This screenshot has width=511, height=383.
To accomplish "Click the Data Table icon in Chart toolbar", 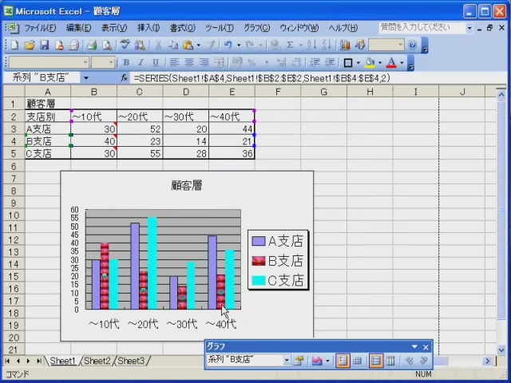I will pyautogui.click(x=357, y=361).
